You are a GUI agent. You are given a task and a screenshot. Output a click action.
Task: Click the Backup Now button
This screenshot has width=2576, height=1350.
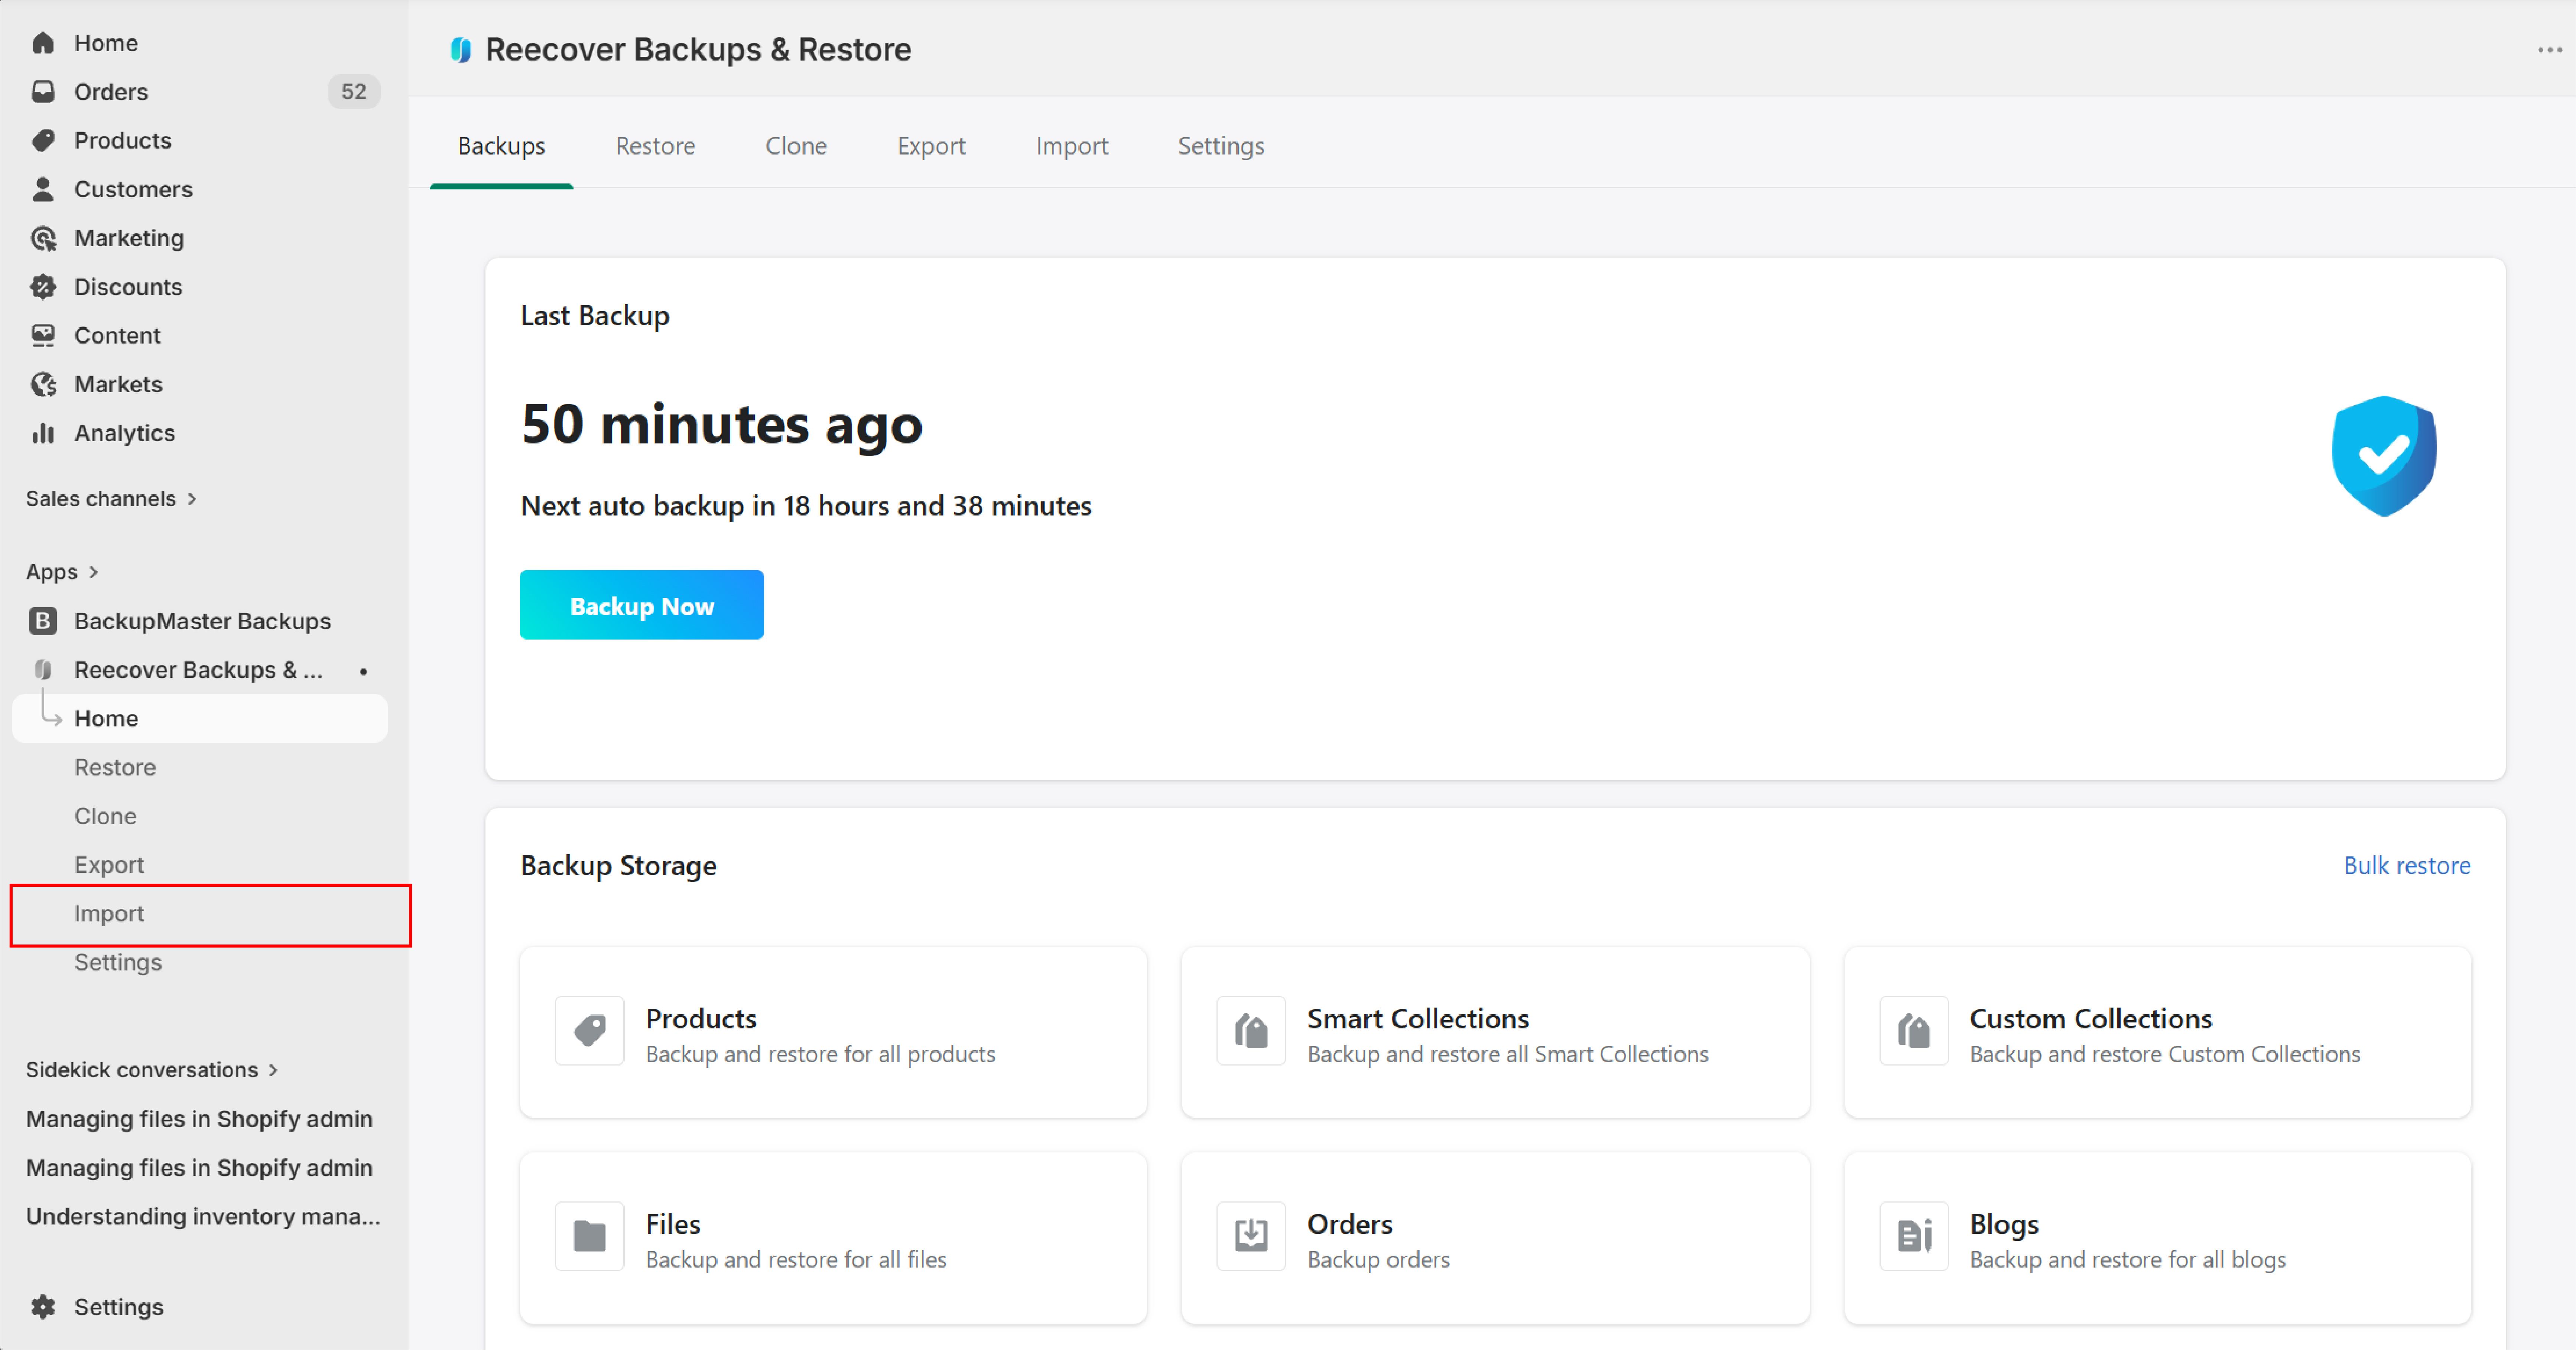641,605
